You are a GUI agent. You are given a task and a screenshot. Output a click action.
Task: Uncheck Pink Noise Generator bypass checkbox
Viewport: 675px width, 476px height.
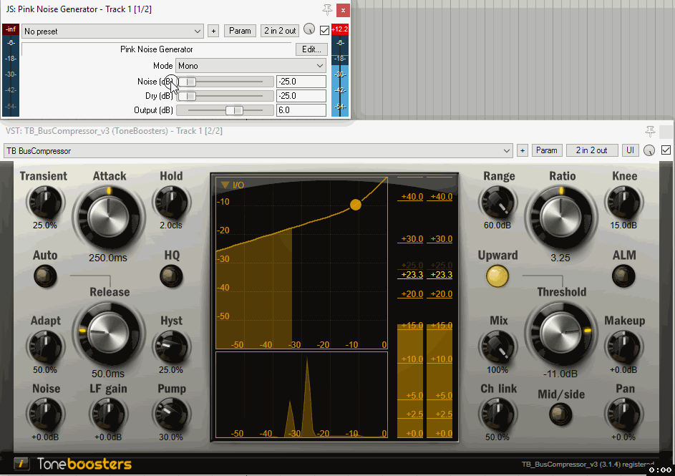(324, 30)
